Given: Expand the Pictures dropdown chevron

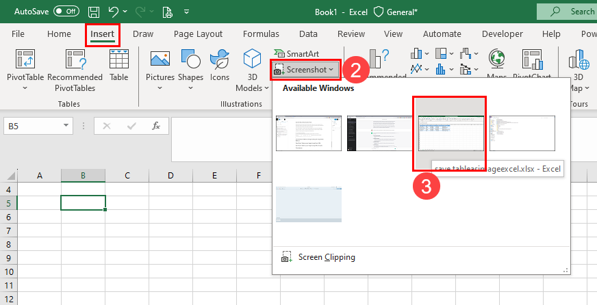Looking at the screenshot, I should 160,88.
